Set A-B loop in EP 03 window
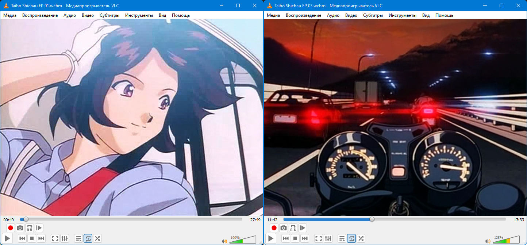Screen dimensions: 527x245 coord(293,228)
